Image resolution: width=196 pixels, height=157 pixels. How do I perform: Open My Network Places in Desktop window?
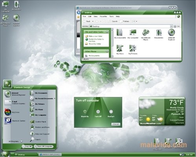[146, 35]
